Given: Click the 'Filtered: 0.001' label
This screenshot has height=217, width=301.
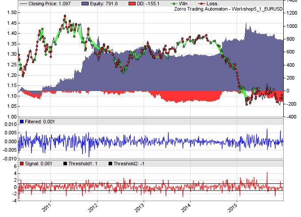Looking at the screenshot, I should click(x=40, y=122).
